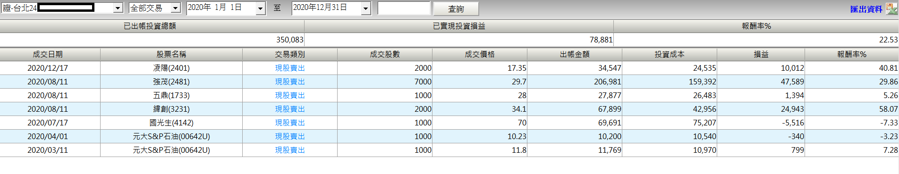899x174 pixels.
Task: Click the 查詢 query button
Action: pos(456,8)
